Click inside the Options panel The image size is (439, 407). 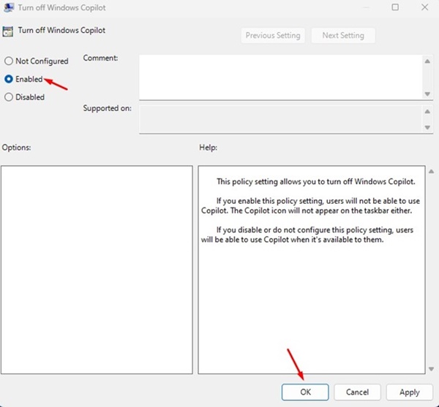97,270
